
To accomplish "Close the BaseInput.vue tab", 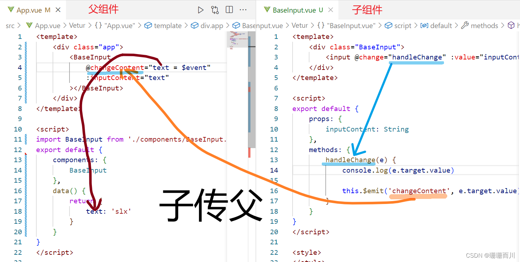I will point(330,10).
